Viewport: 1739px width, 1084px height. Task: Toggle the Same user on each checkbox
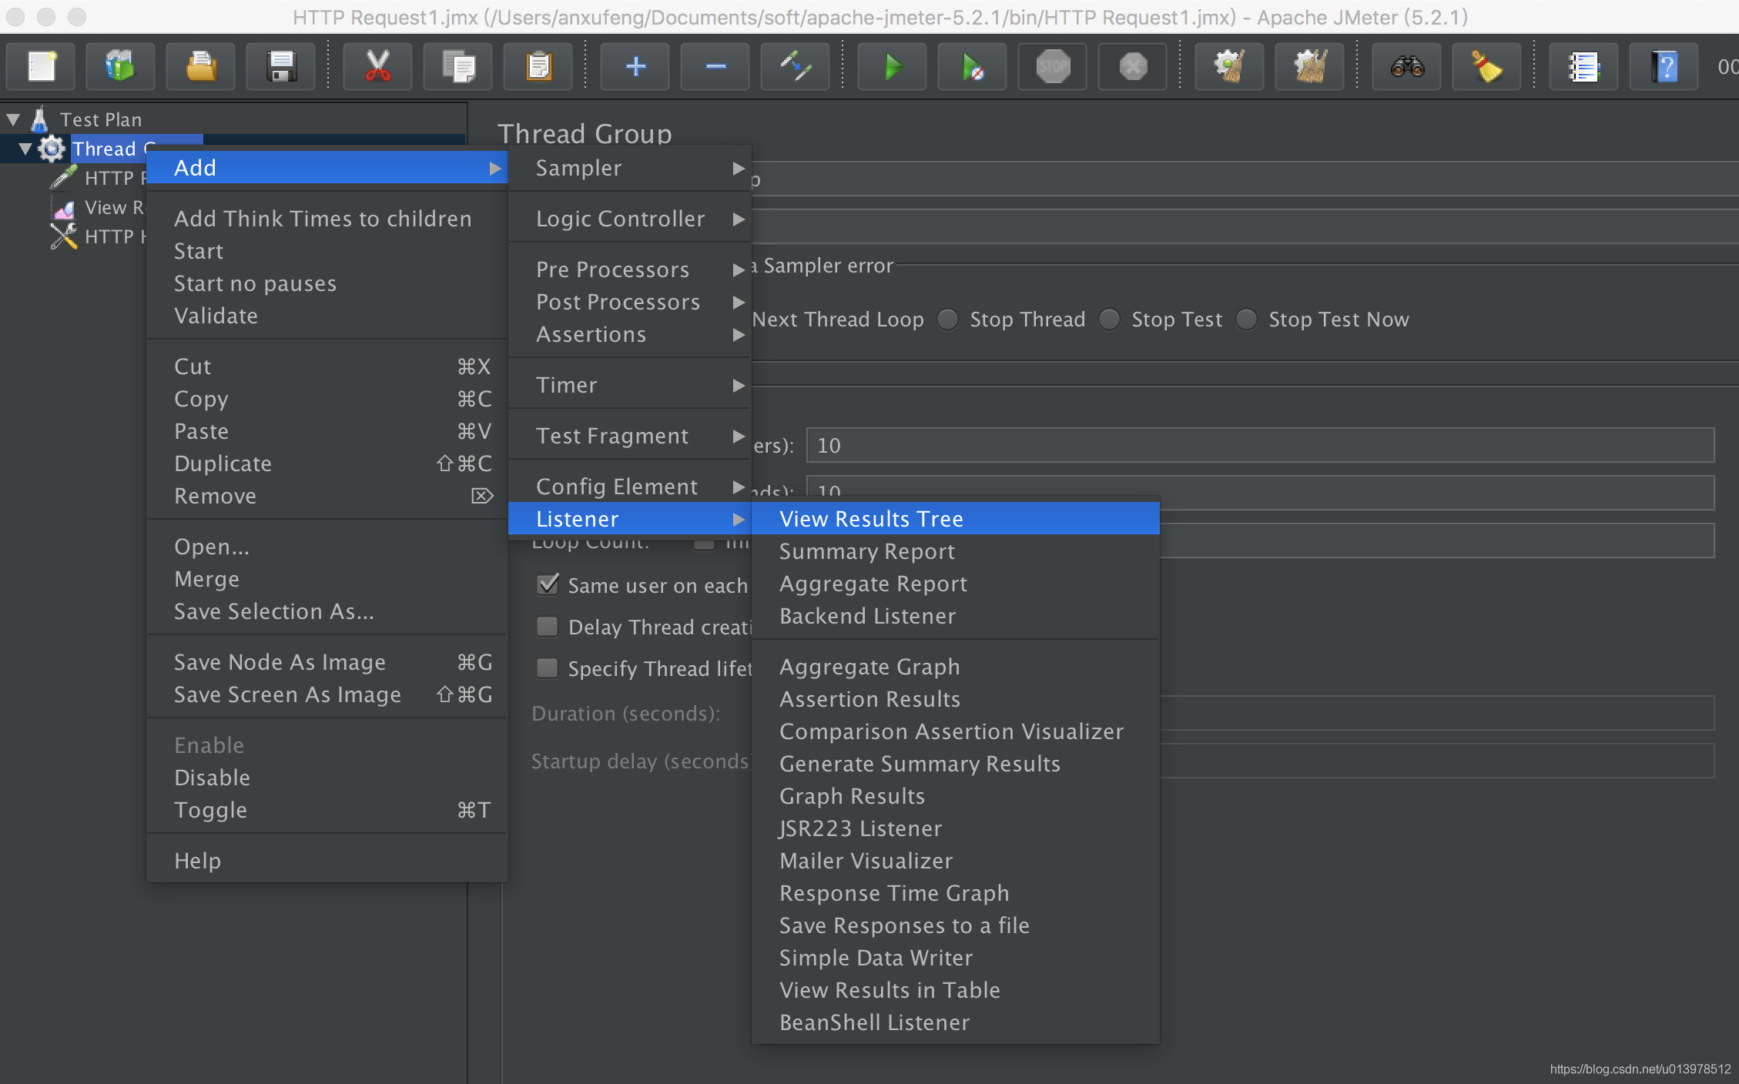(x=548, y=585)
